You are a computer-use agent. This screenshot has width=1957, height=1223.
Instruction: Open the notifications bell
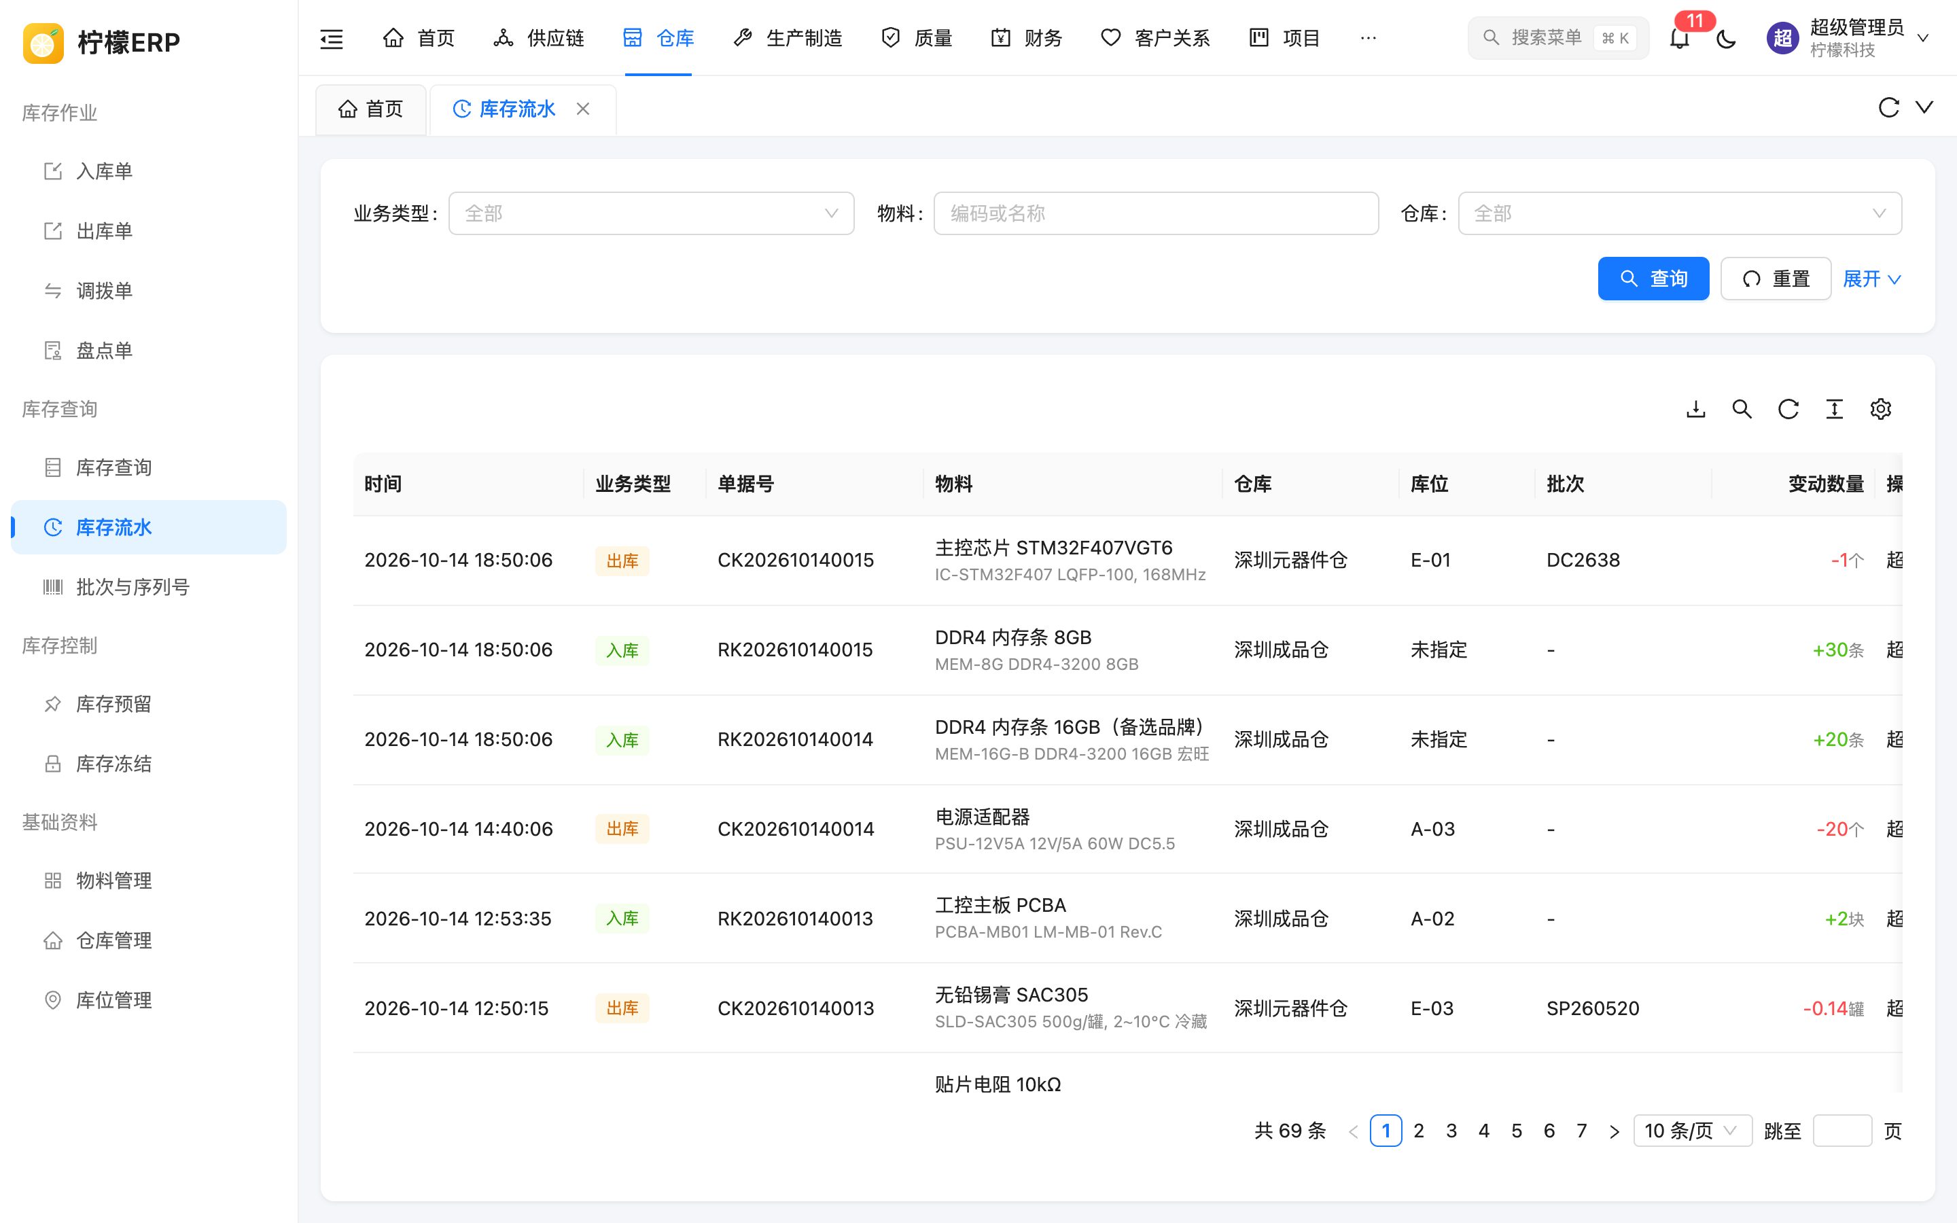point(1680,38)
